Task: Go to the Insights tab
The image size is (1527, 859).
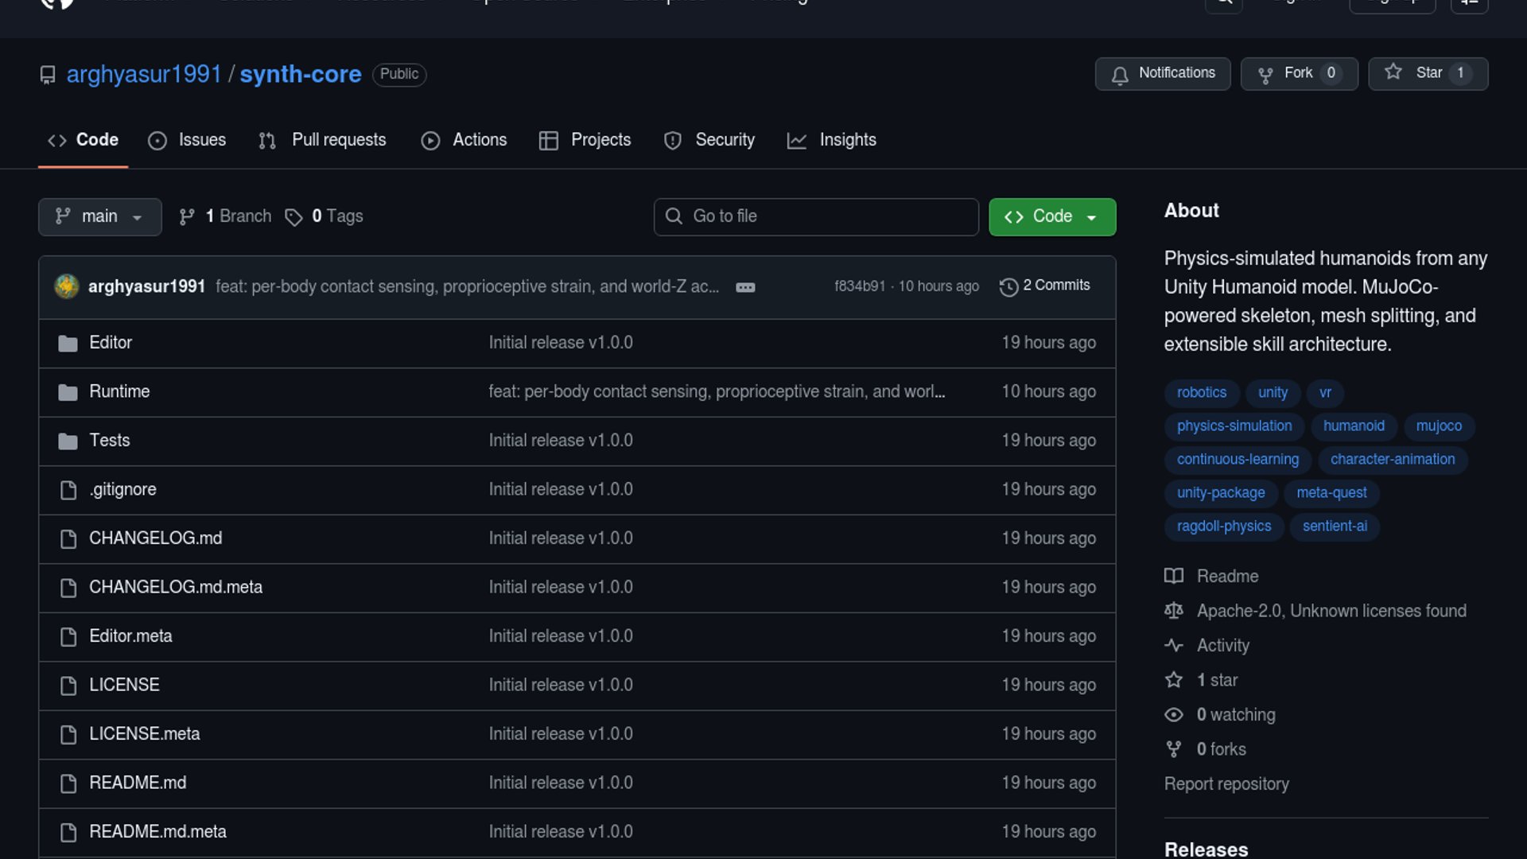Action: [x=832, y=140]
